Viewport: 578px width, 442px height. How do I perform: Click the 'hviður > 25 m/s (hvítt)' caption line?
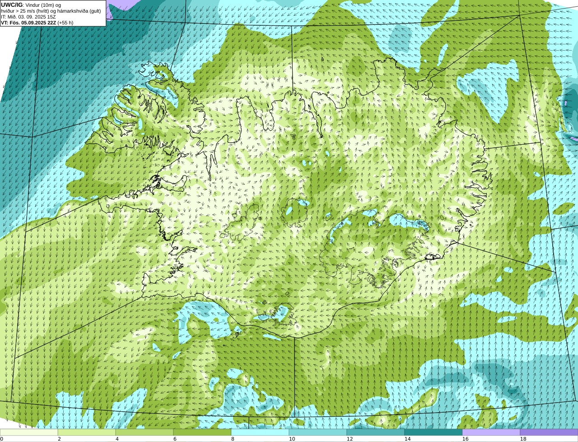51,11
